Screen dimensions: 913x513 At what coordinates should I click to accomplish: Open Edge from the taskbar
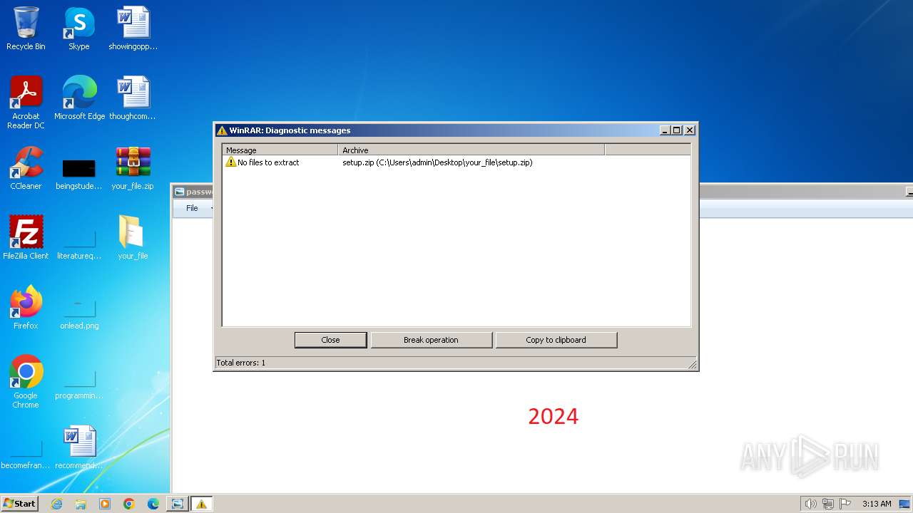[153, 504]
